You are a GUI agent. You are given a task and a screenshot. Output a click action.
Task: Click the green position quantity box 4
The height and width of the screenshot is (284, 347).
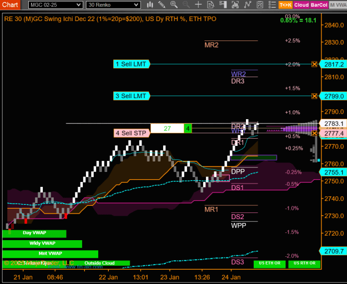(188, 128)
